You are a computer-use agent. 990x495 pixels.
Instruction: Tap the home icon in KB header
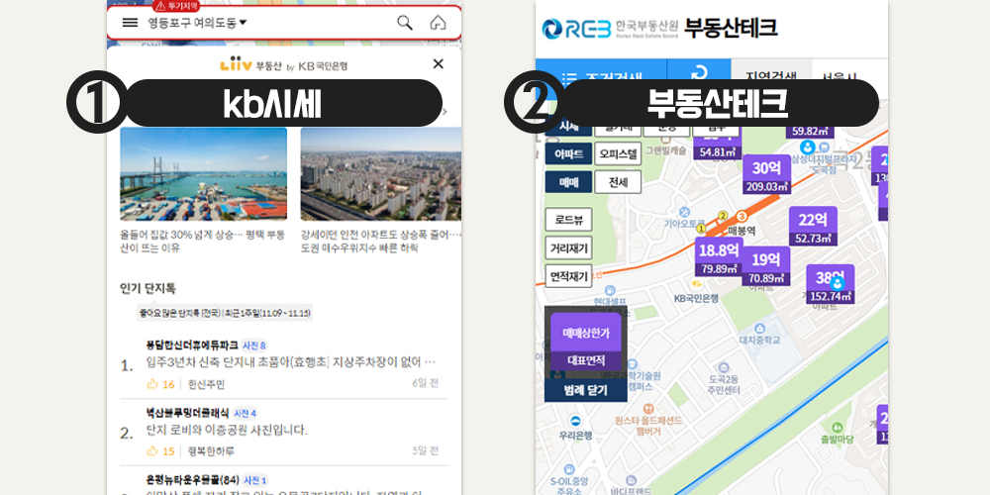[x=438, y=23]
